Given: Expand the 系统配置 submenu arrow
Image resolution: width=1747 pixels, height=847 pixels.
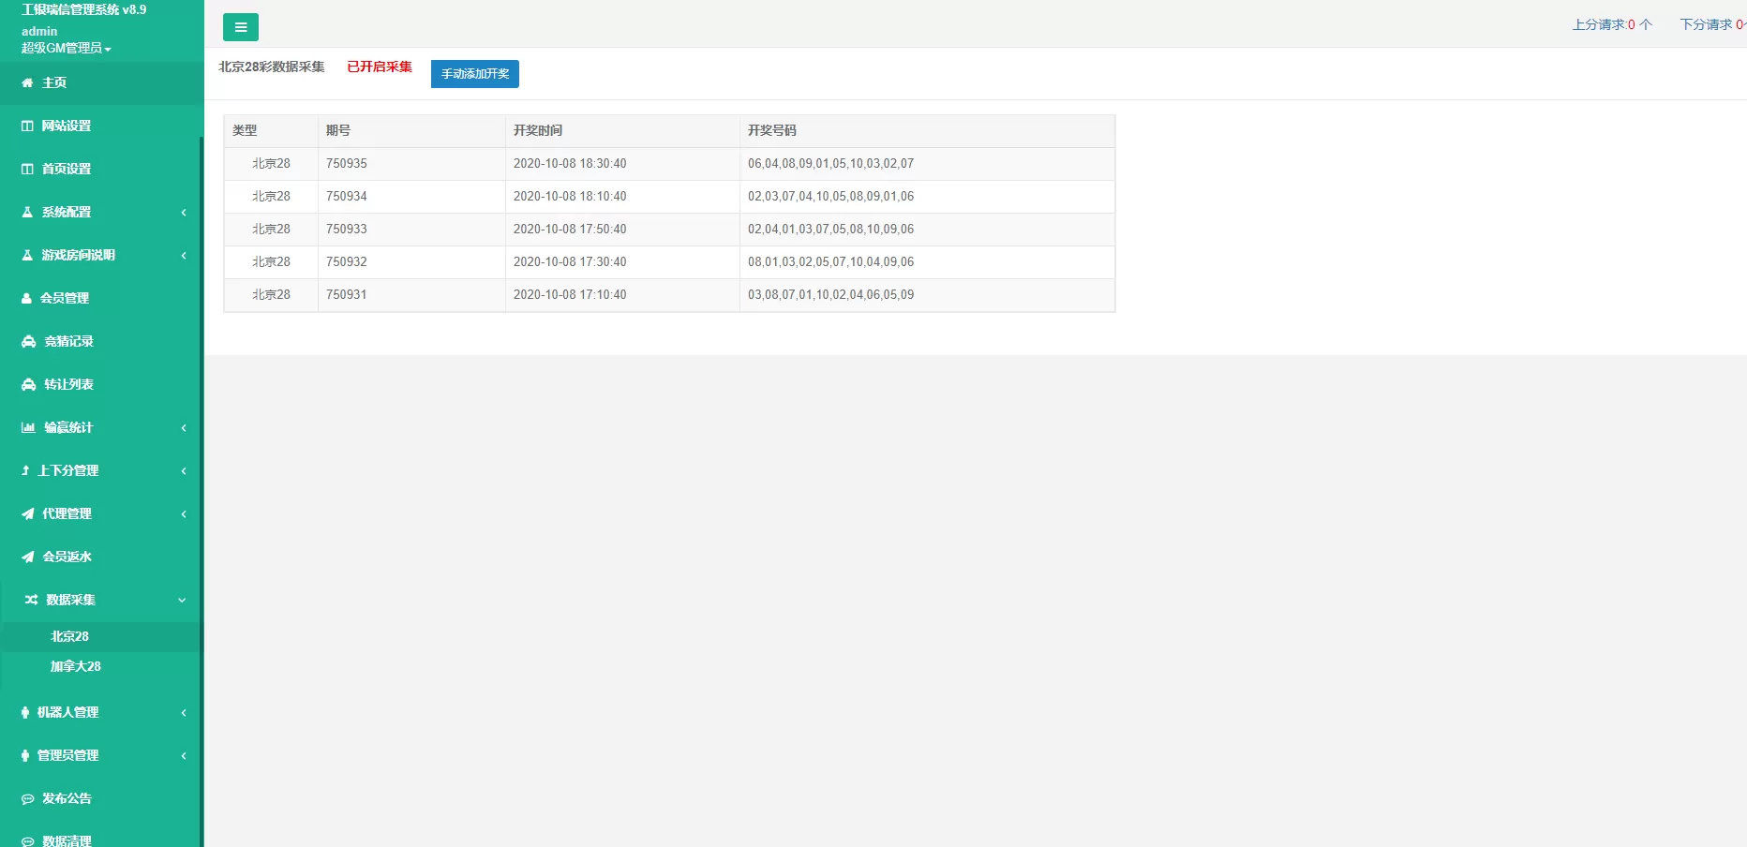Looking at the screenshot, I should [184, 213].
